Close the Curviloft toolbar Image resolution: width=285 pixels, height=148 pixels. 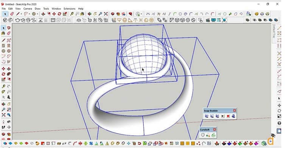pyautogui.click(x=214, y=129)
